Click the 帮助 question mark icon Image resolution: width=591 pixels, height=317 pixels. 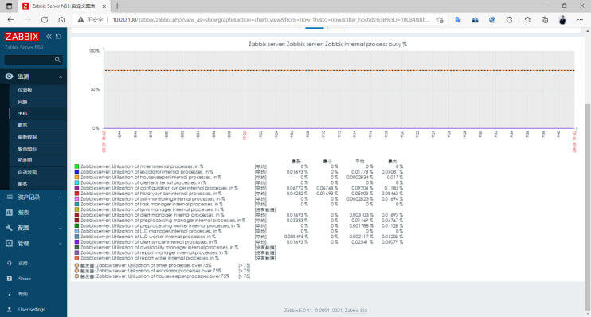pos(10,294)
